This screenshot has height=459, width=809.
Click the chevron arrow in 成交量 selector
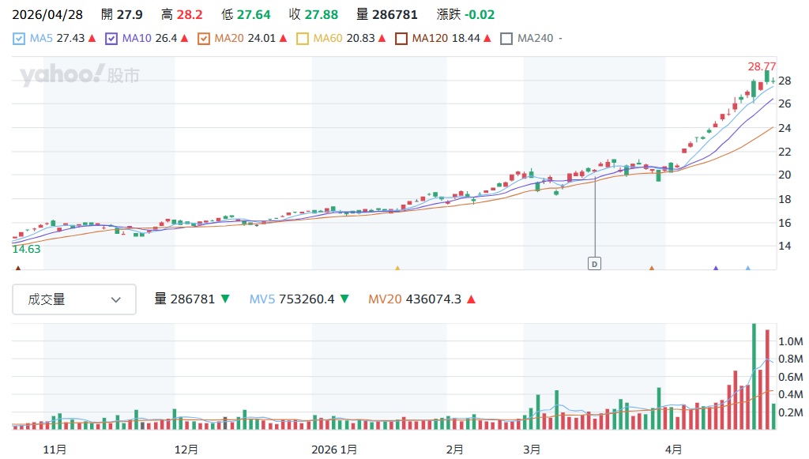(116, 299)
